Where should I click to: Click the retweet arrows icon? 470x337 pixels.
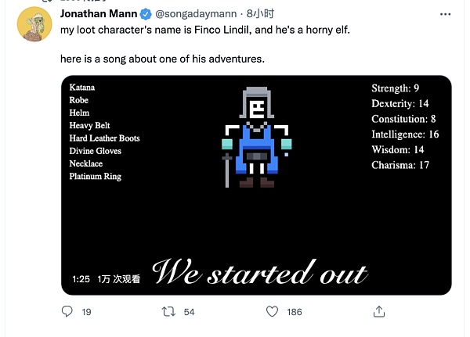click(167, 312)
